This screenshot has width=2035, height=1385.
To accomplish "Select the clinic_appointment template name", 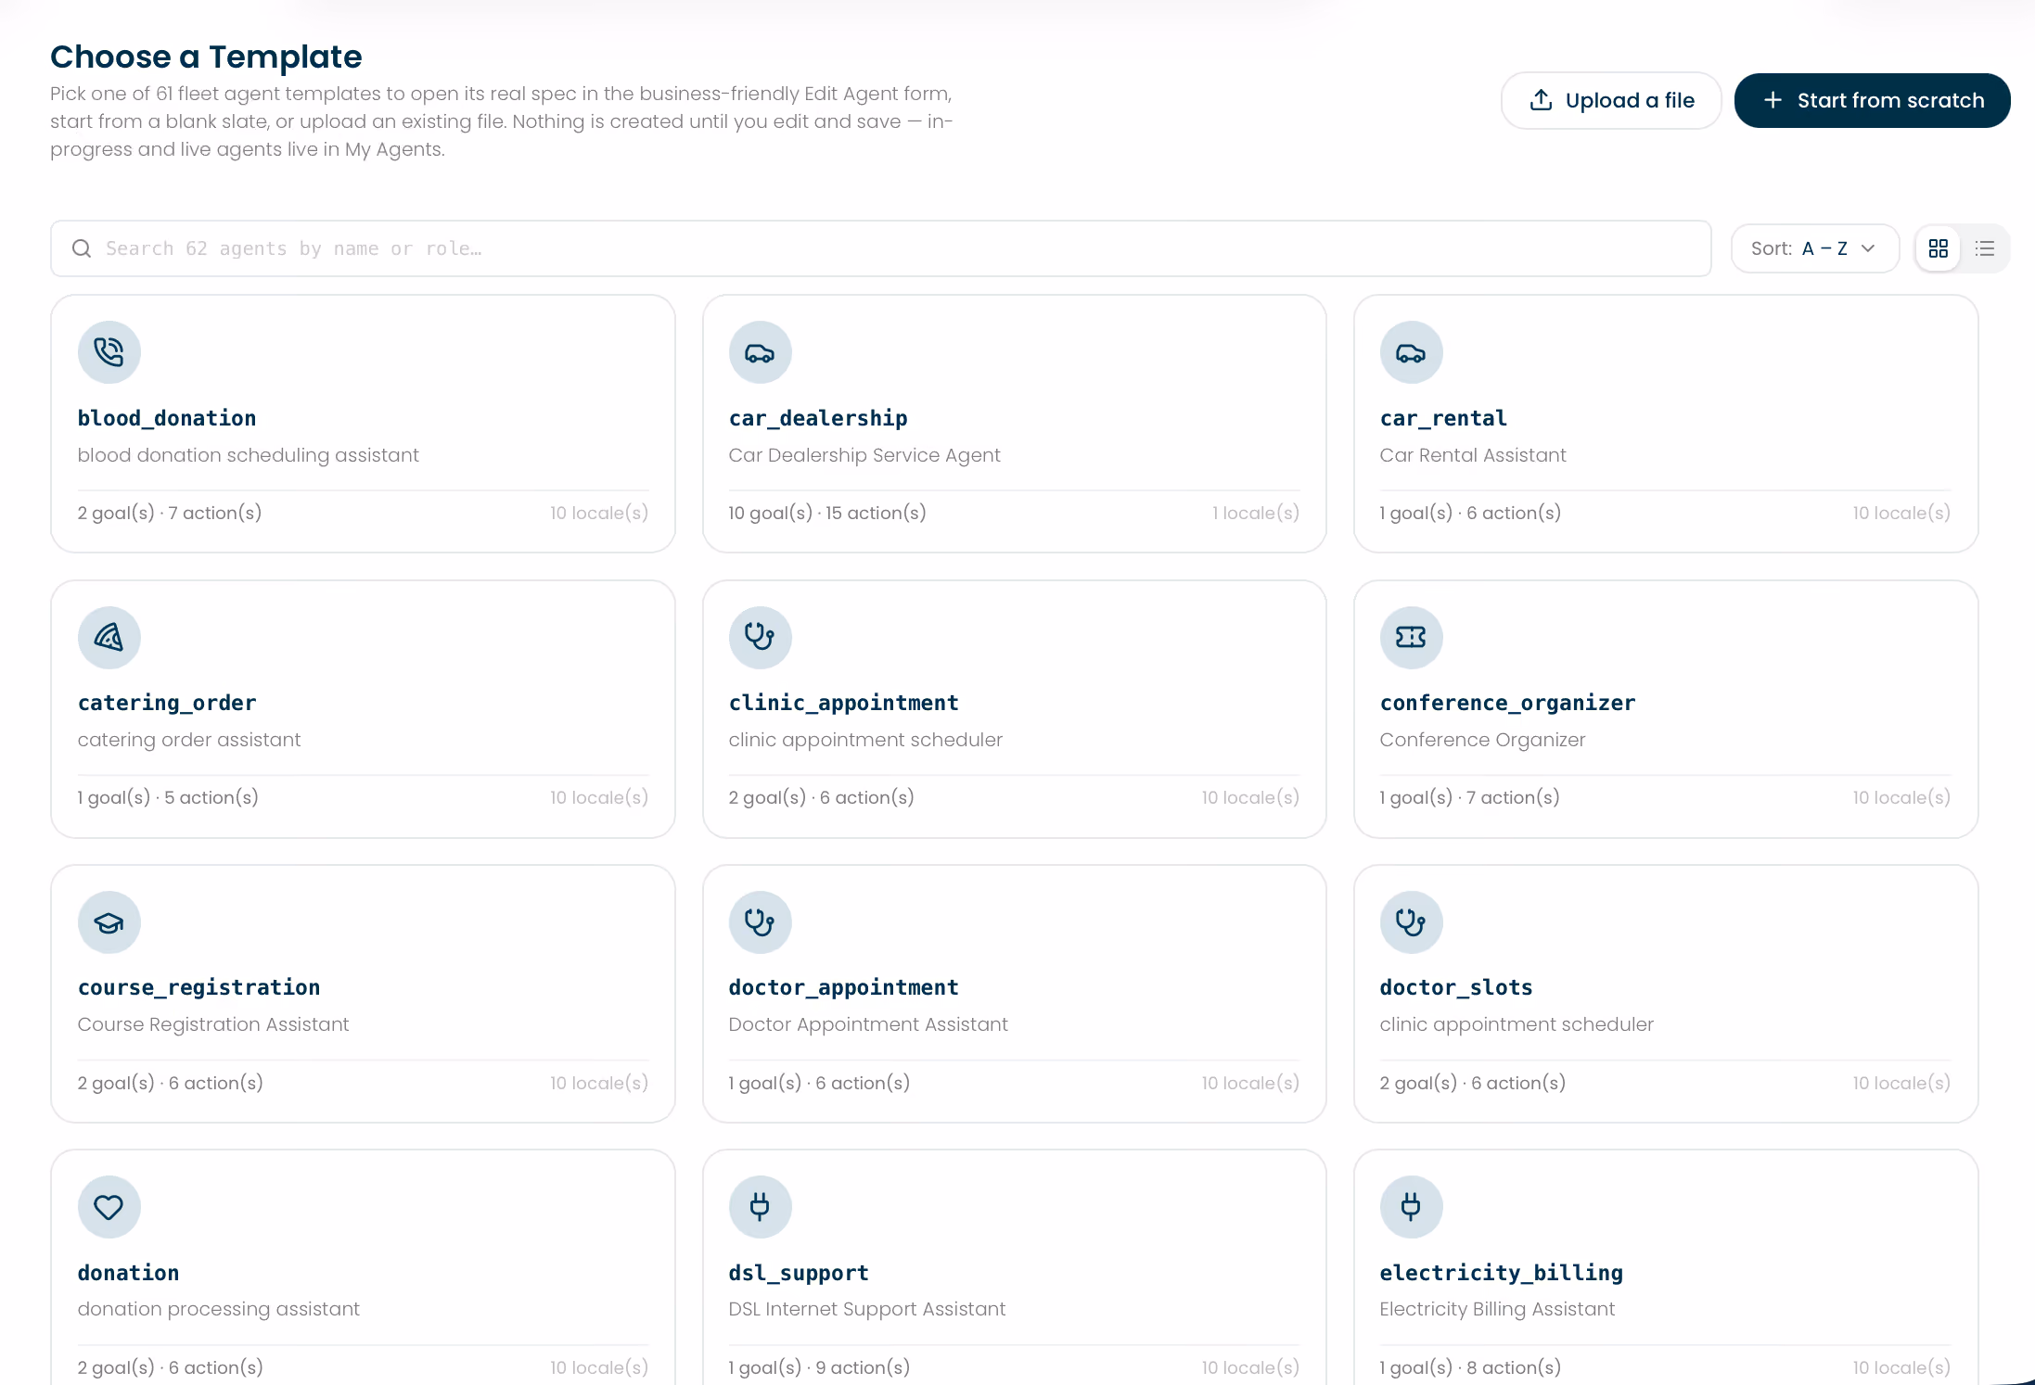I will pos(844,703).
